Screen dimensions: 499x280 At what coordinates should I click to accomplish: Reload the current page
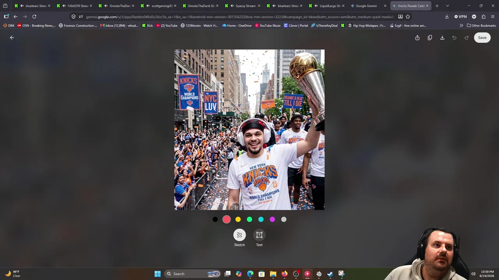[34, 17]
